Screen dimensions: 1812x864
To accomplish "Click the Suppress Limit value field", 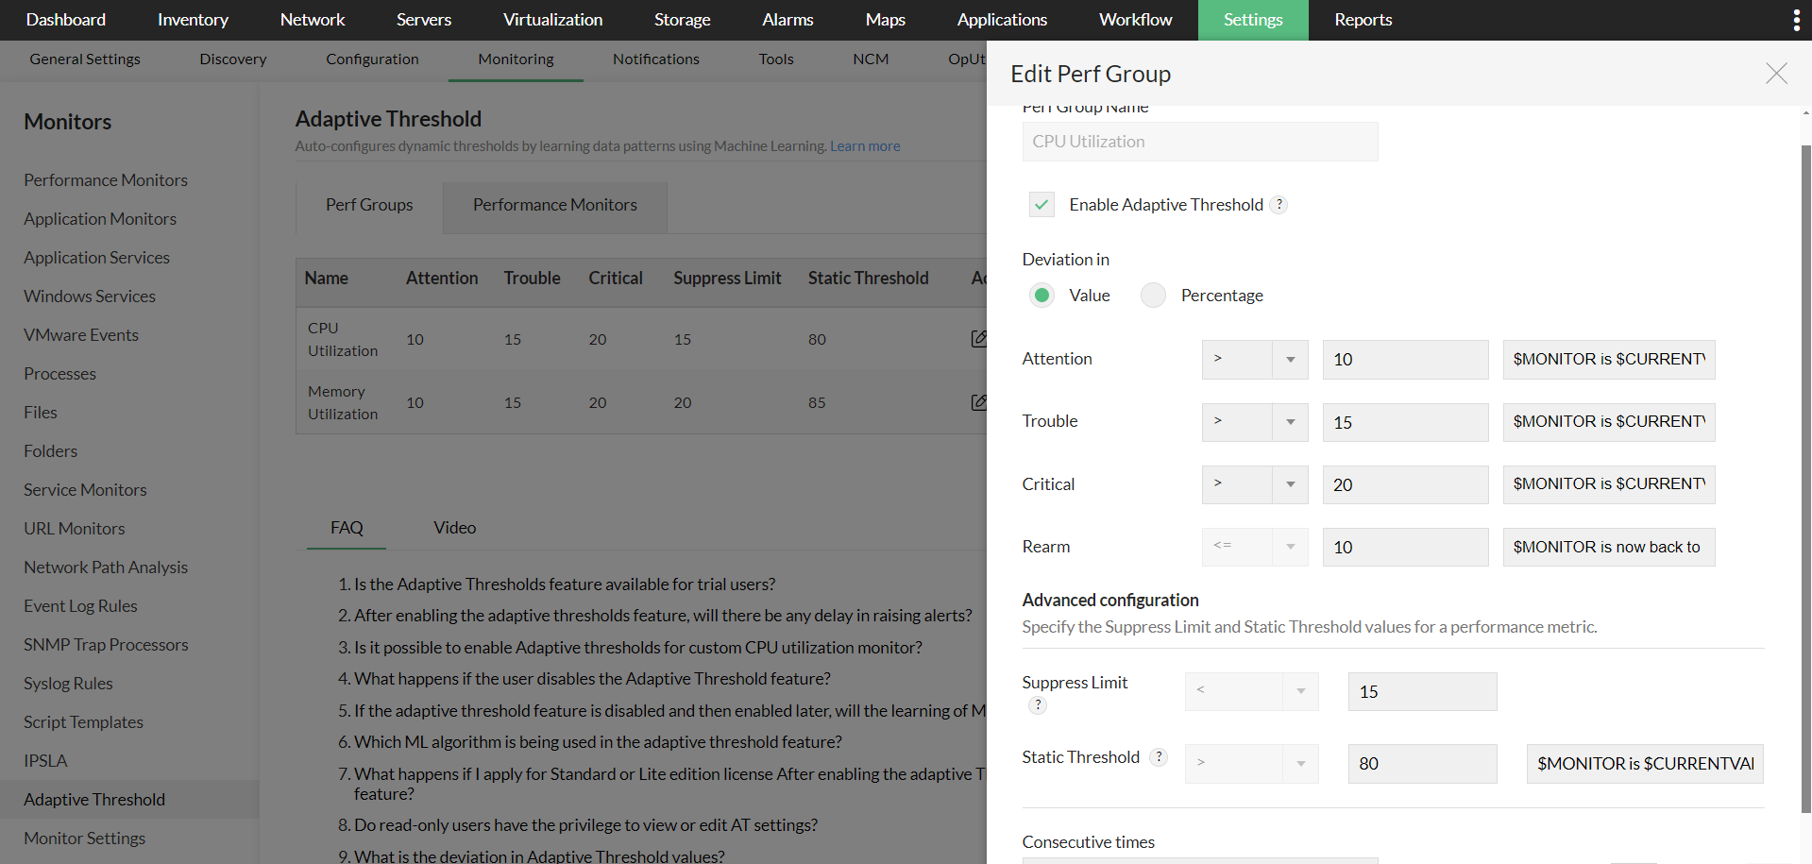I will (x=1422, y=692).
